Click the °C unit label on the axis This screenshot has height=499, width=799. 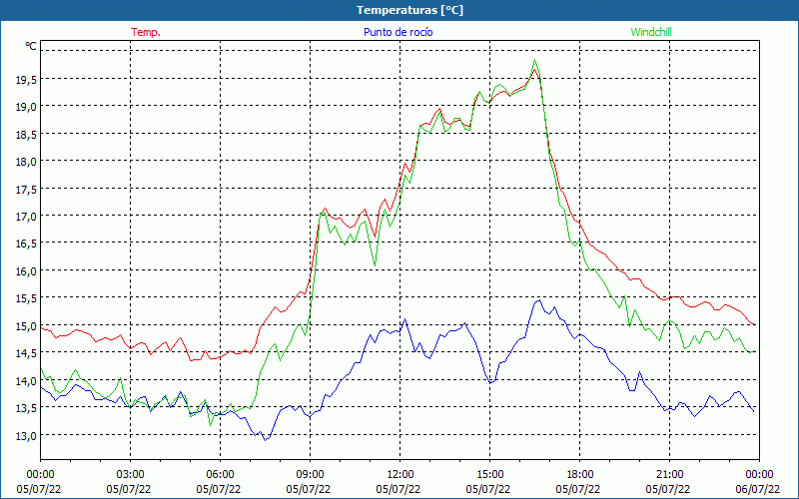point(31,46)
